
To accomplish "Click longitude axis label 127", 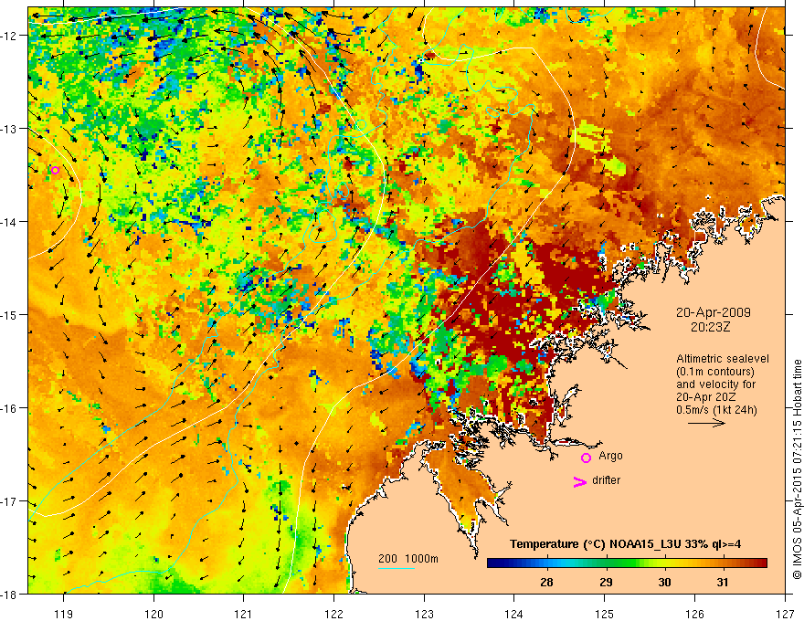I will 785,614.
